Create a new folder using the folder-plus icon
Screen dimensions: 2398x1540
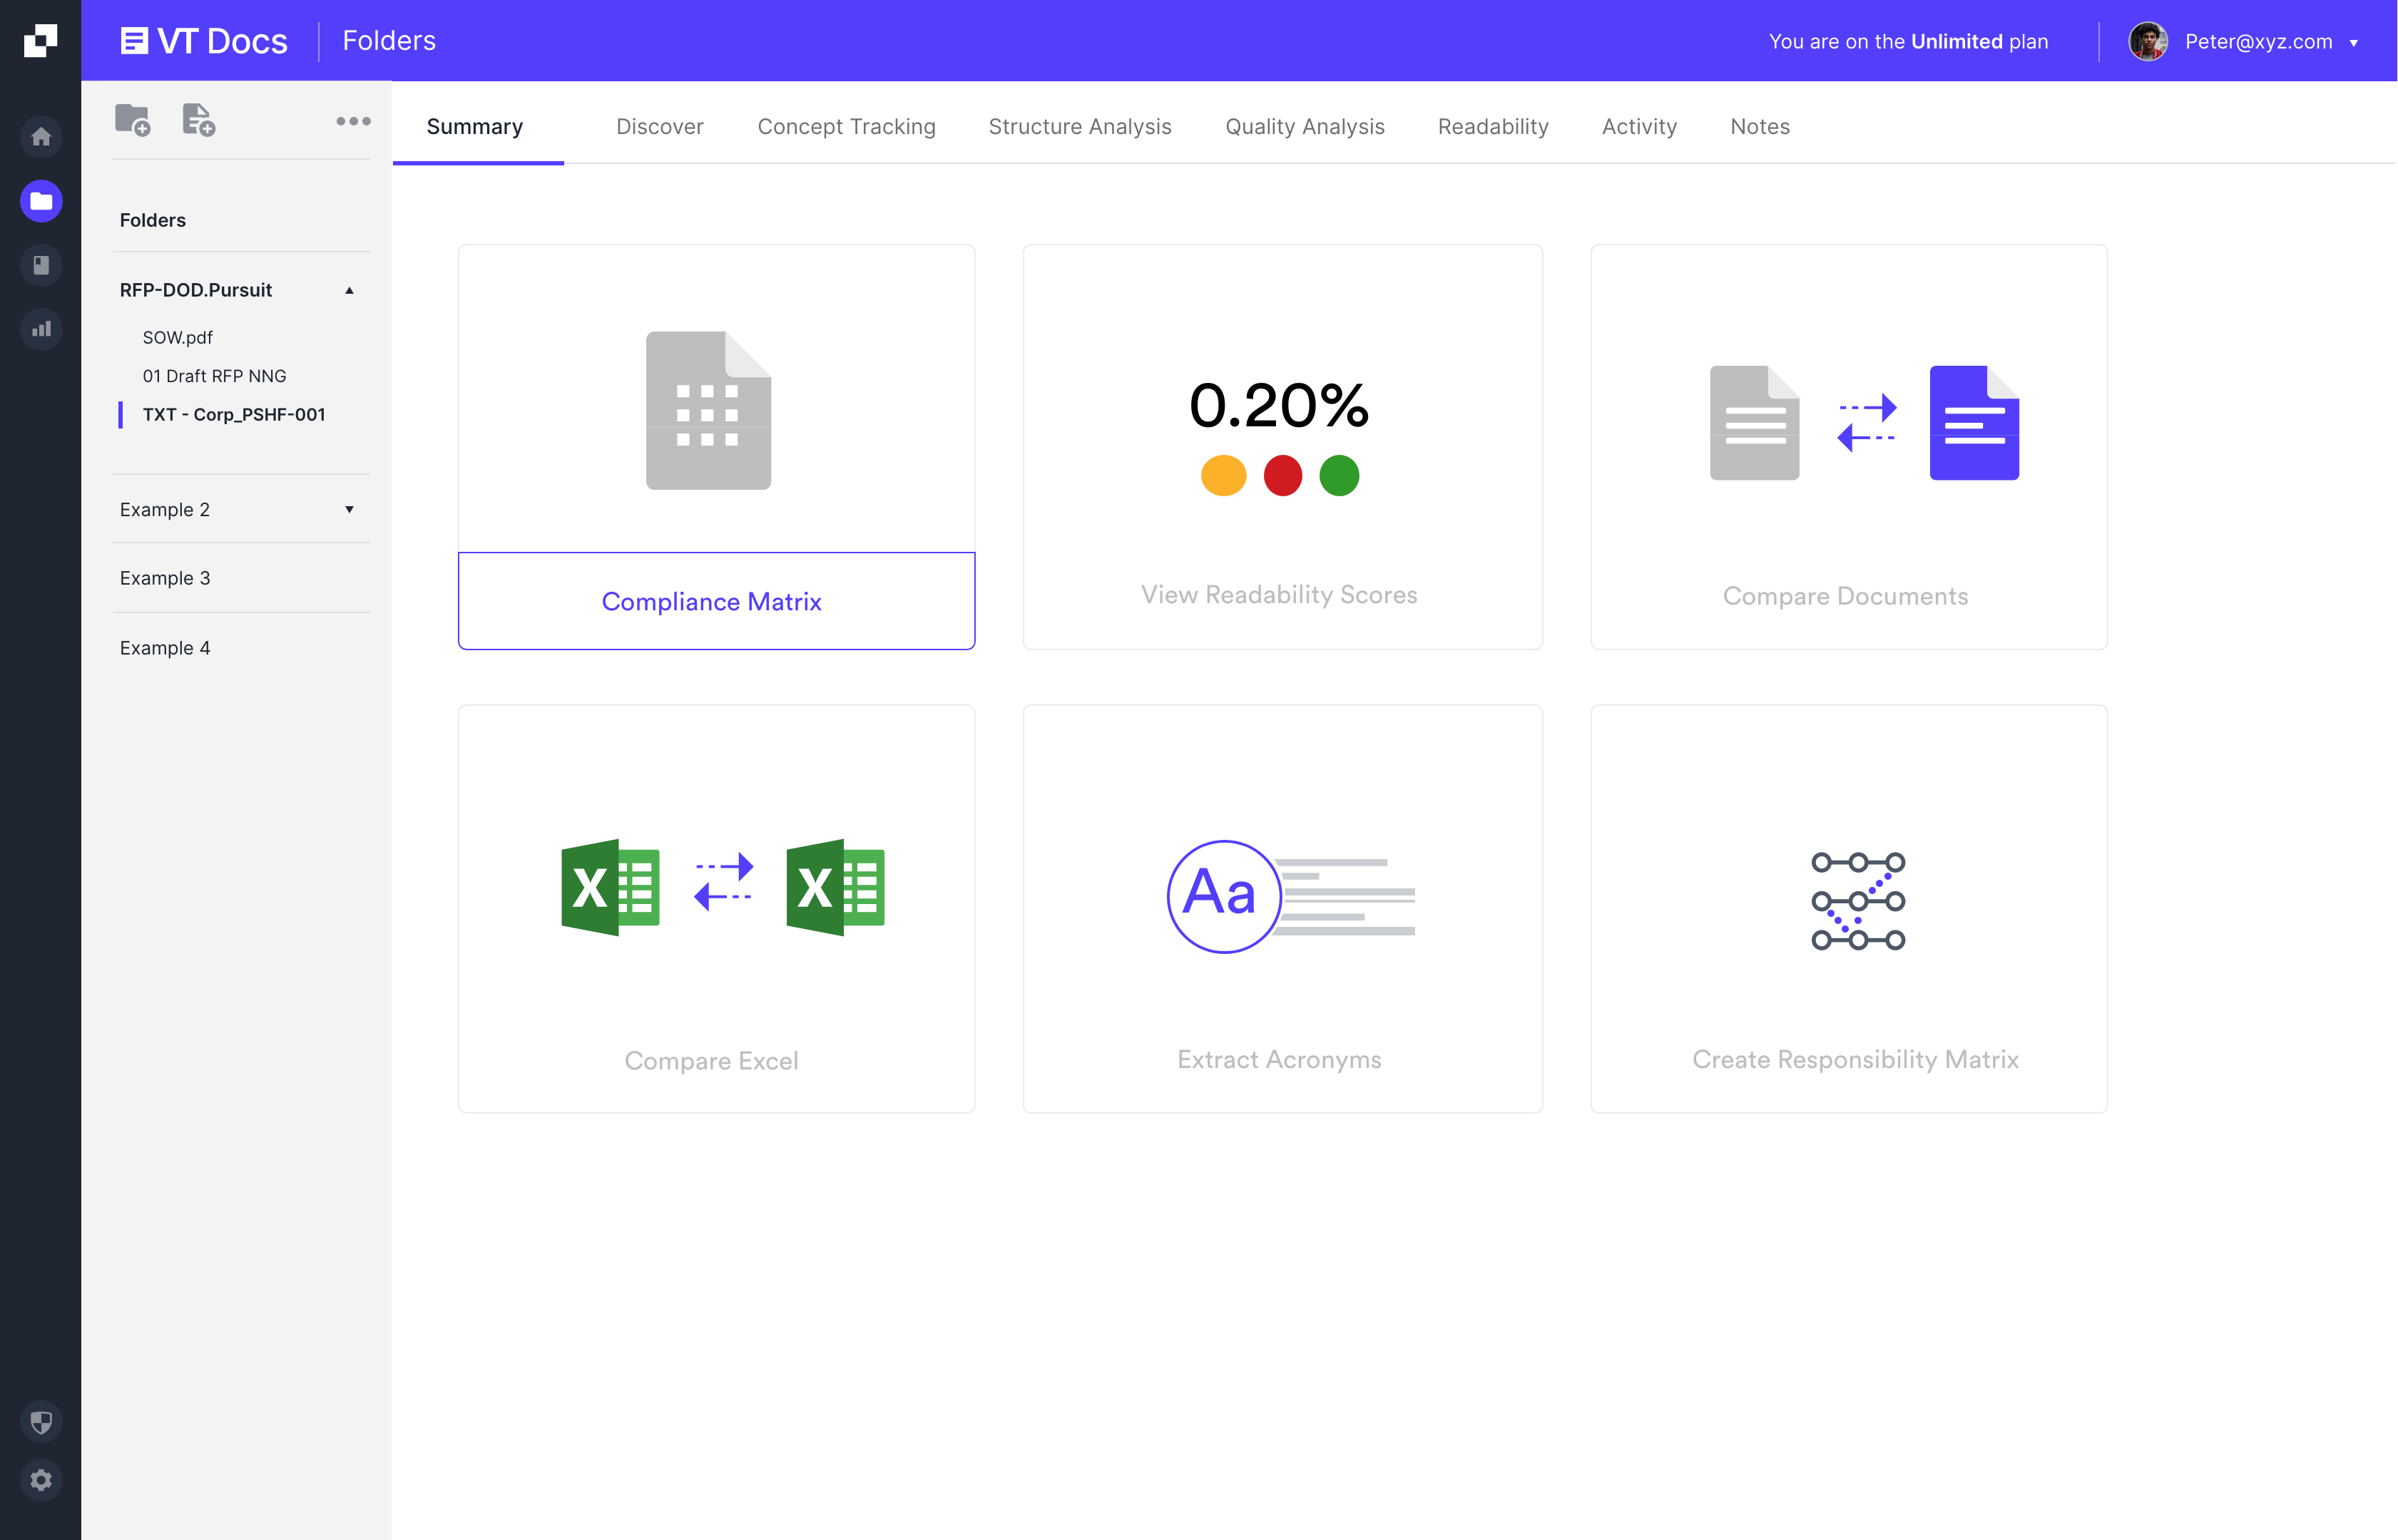click(x=133, y=119)
